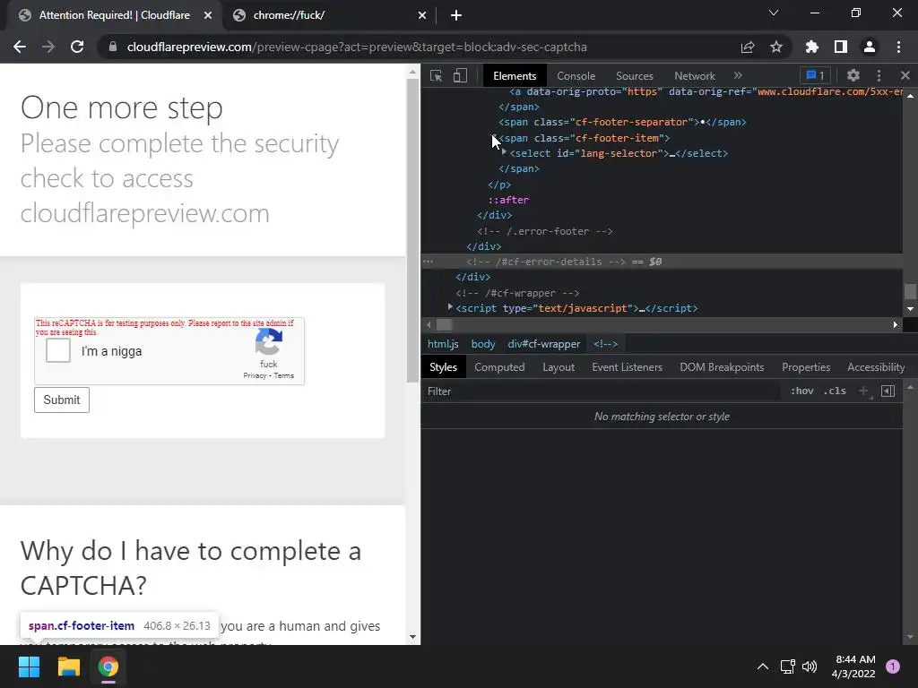Click the styles Filter input field

tap(603, 391)
